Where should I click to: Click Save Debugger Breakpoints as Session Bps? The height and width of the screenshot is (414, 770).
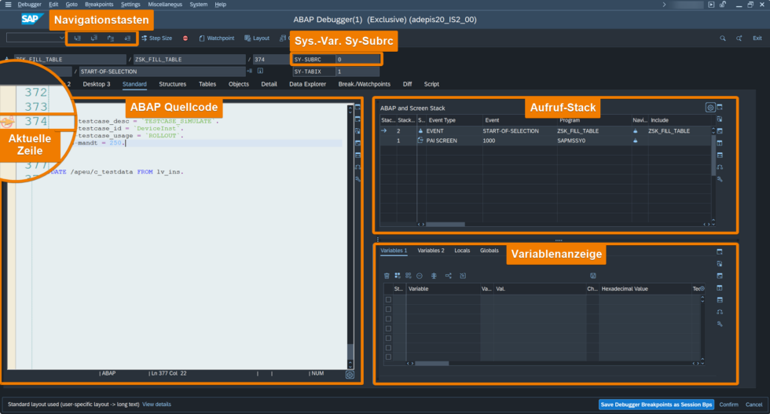click(656, 405)
